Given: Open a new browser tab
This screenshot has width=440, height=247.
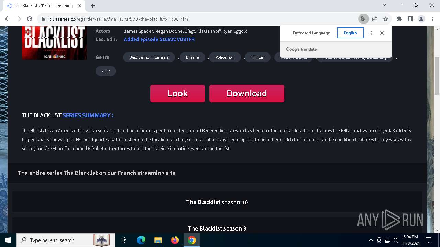Looking at the screenshot, I should point(93,6).
